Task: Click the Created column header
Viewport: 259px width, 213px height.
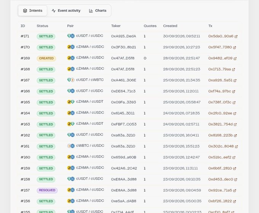Action: click(x=170, y=26)
